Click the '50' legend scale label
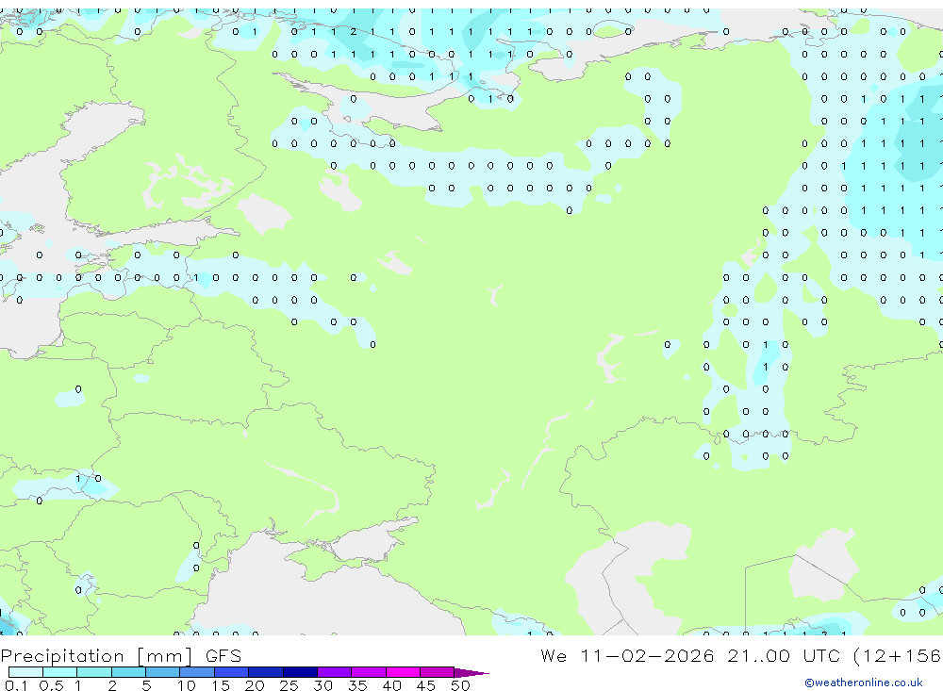This screenshot has height=691, width=943. coord(460,685)
